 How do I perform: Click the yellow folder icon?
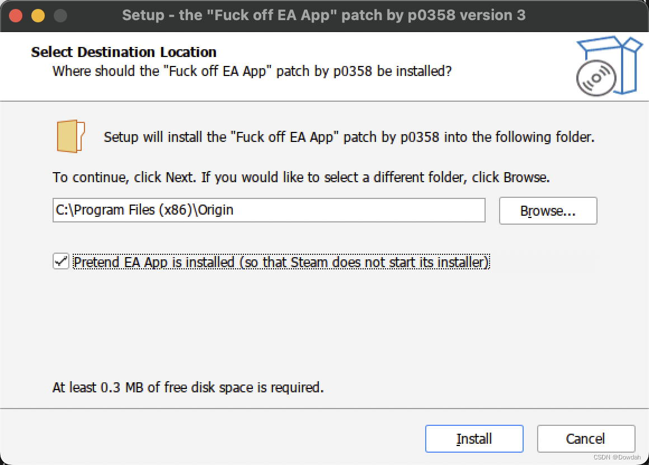coord(70,136)
